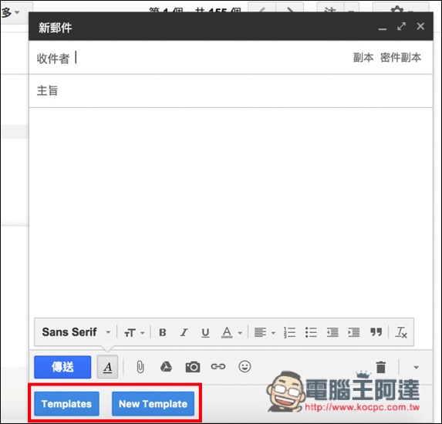442x424 pixels.
Task: Apply quote block formatting
Action: coord(376,332)
